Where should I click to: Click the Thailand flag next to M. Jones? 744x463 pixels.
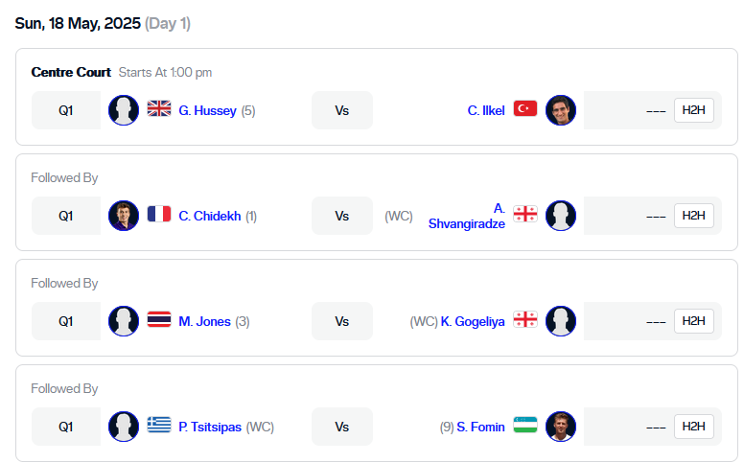(159, 319)
